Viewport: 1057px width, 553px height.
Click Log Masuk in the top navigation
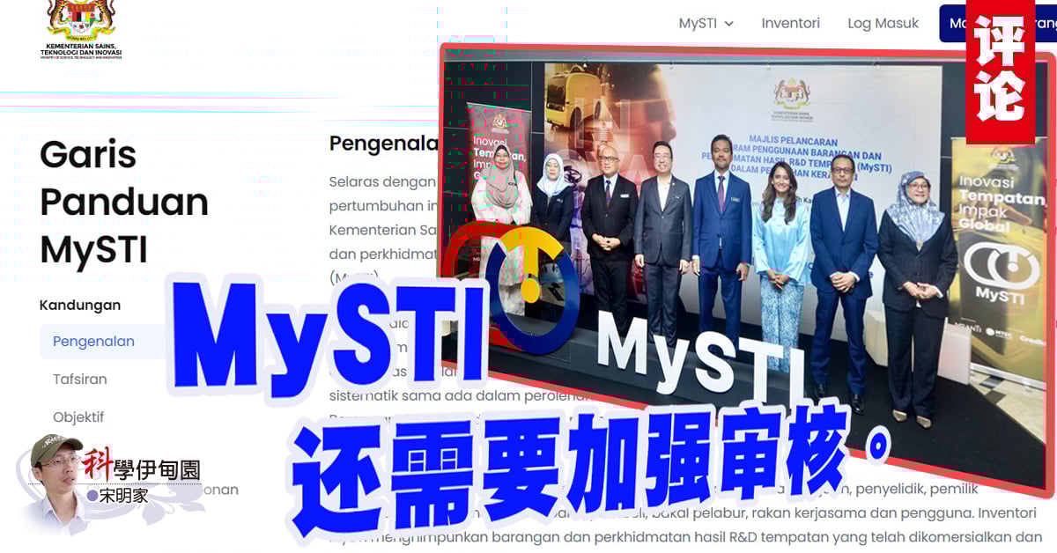pyautogui.click(x=883, y=23)
